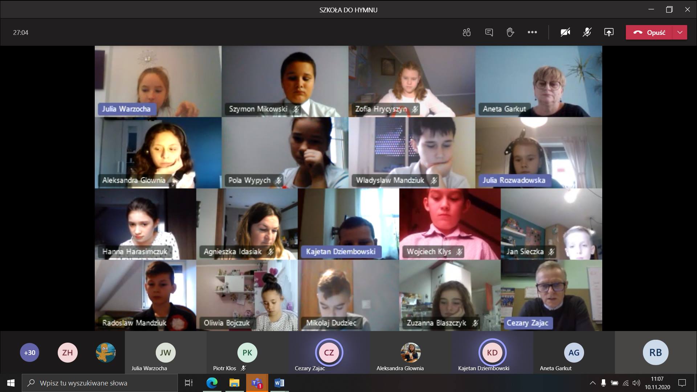Unmute the microphone
This screenshot has height=392, width=697.
point(587,32)
